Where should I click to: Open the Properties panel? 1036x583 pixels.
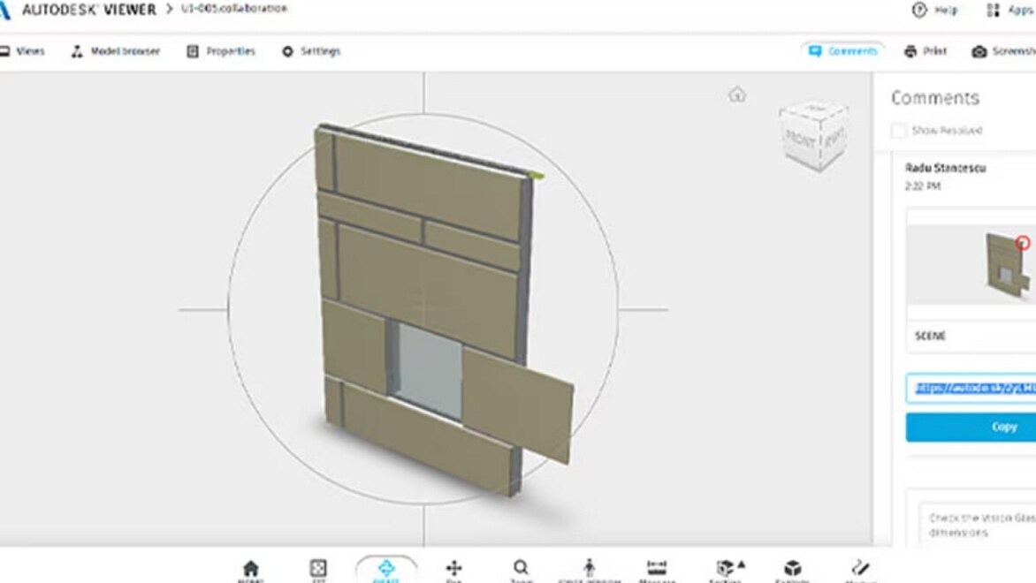point(221,51)
